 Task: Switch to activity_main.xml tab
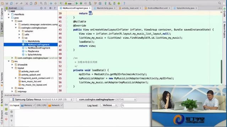point(130,8)
